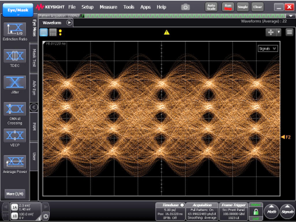The height and width of the screenshot is (222, 296).
Task: Click the More (1/4) button
Action: point(15,194)
